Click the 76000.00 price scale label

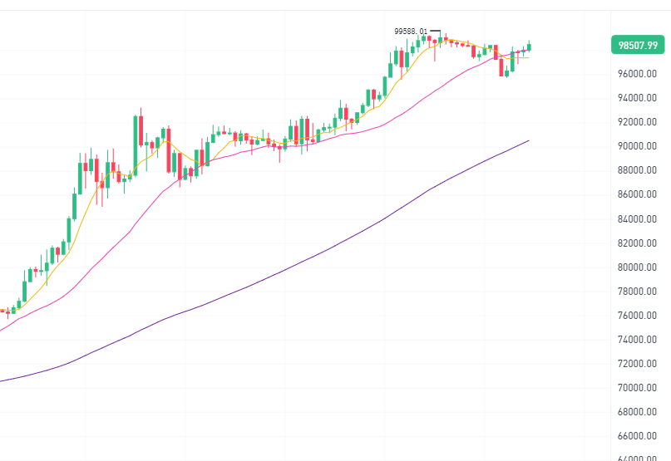point(637,316)
